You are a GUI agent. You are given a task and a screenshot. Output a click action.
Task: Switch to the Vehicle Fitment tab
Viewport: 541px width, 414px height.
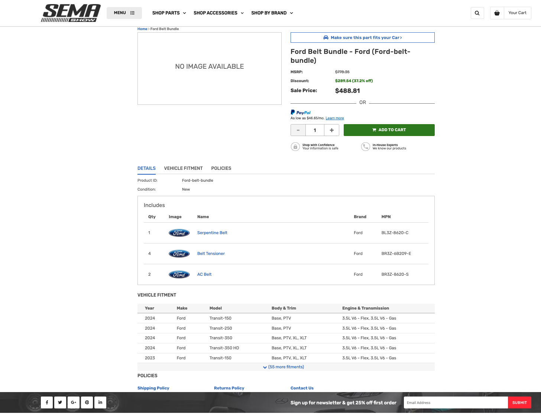tap(183, 168)
